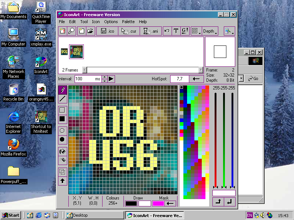Viewport: 294px width, 220px height.
Task: Play the animation with the arrow button
Action: click(111, 79)
